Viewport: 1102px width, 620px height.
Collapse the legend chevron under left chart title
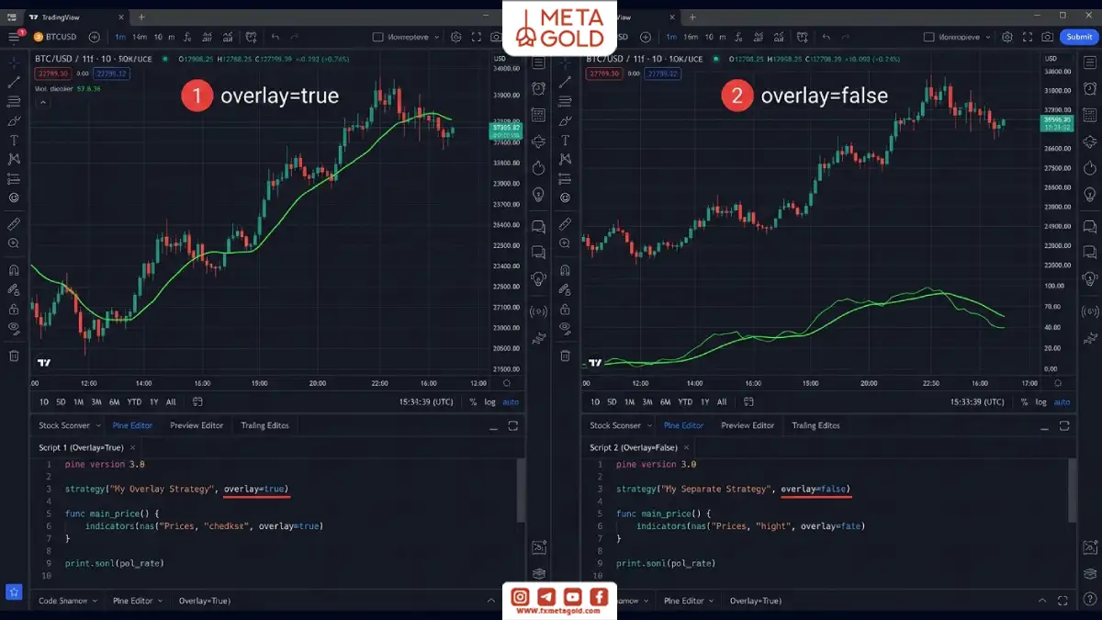click(x=42, y=102)
